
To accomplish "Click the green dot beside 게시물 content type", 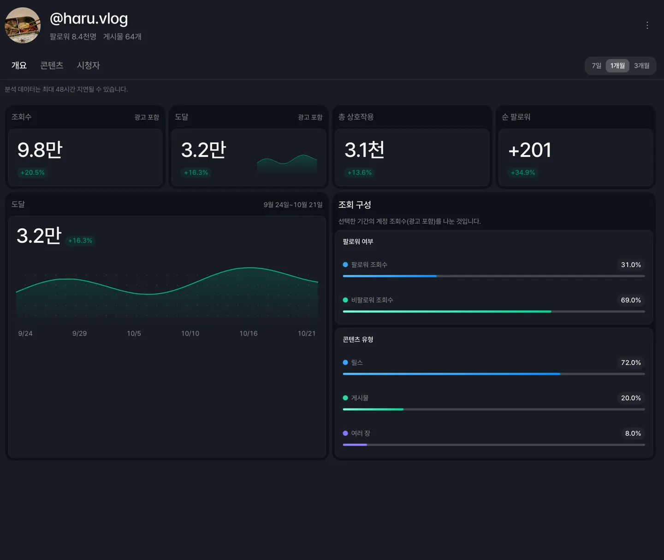I will (345, 398).
